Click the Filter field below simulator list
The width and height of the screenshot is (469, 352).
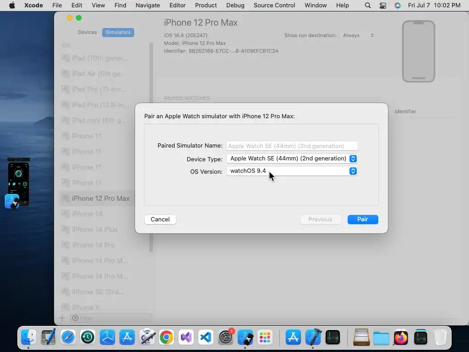click(111, 318)
